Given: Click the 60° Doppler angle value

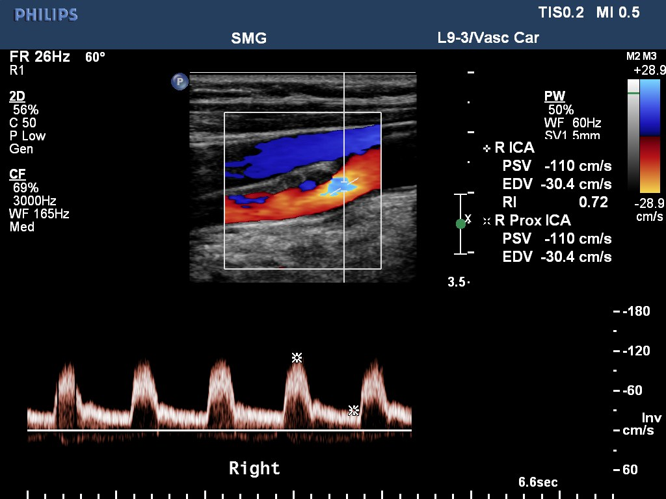Looking at the screenshot, I should (95, 57).
